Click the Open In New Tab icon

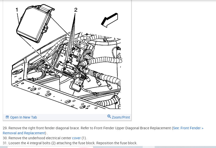coord(7,117)
